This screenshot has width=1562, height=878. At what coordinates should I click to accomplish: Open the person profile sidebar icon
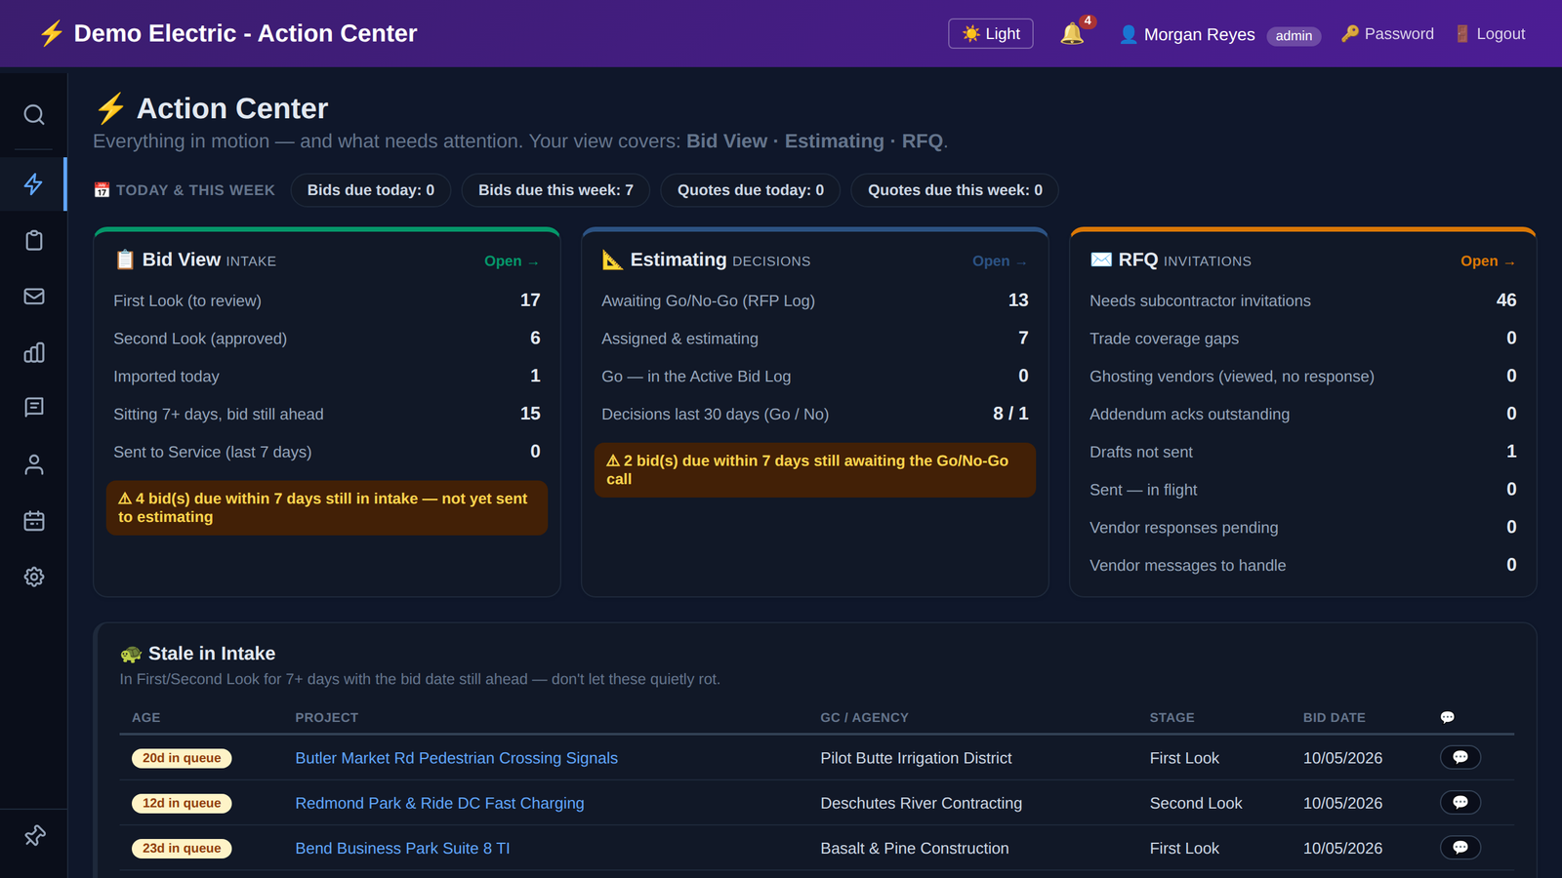pos(34,464)
